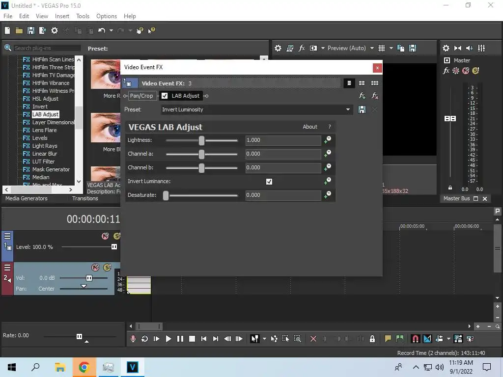This screenshot has height=377, width=503.
Task: Open the Tools menu
Action: [83, 16]
